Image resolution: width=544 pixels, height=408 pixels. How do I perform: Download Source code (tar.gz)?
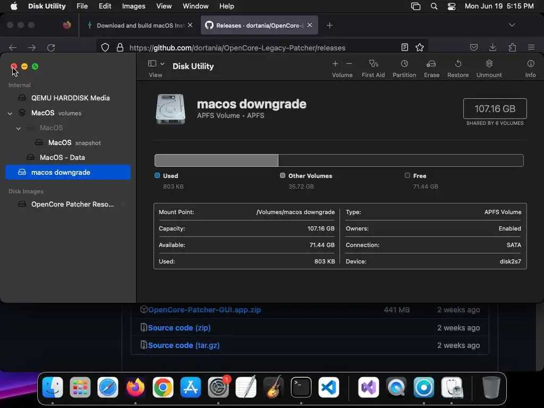[183, 345]
